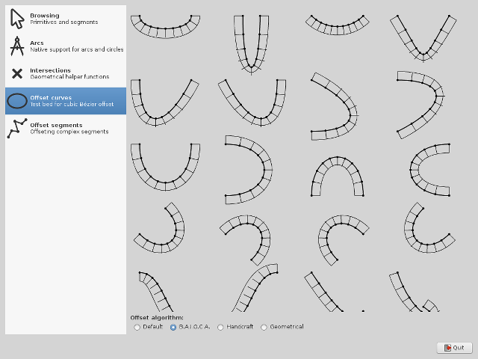
Task: Click the Offset curves ellipse icon
Action: click(x=17, y=101)
